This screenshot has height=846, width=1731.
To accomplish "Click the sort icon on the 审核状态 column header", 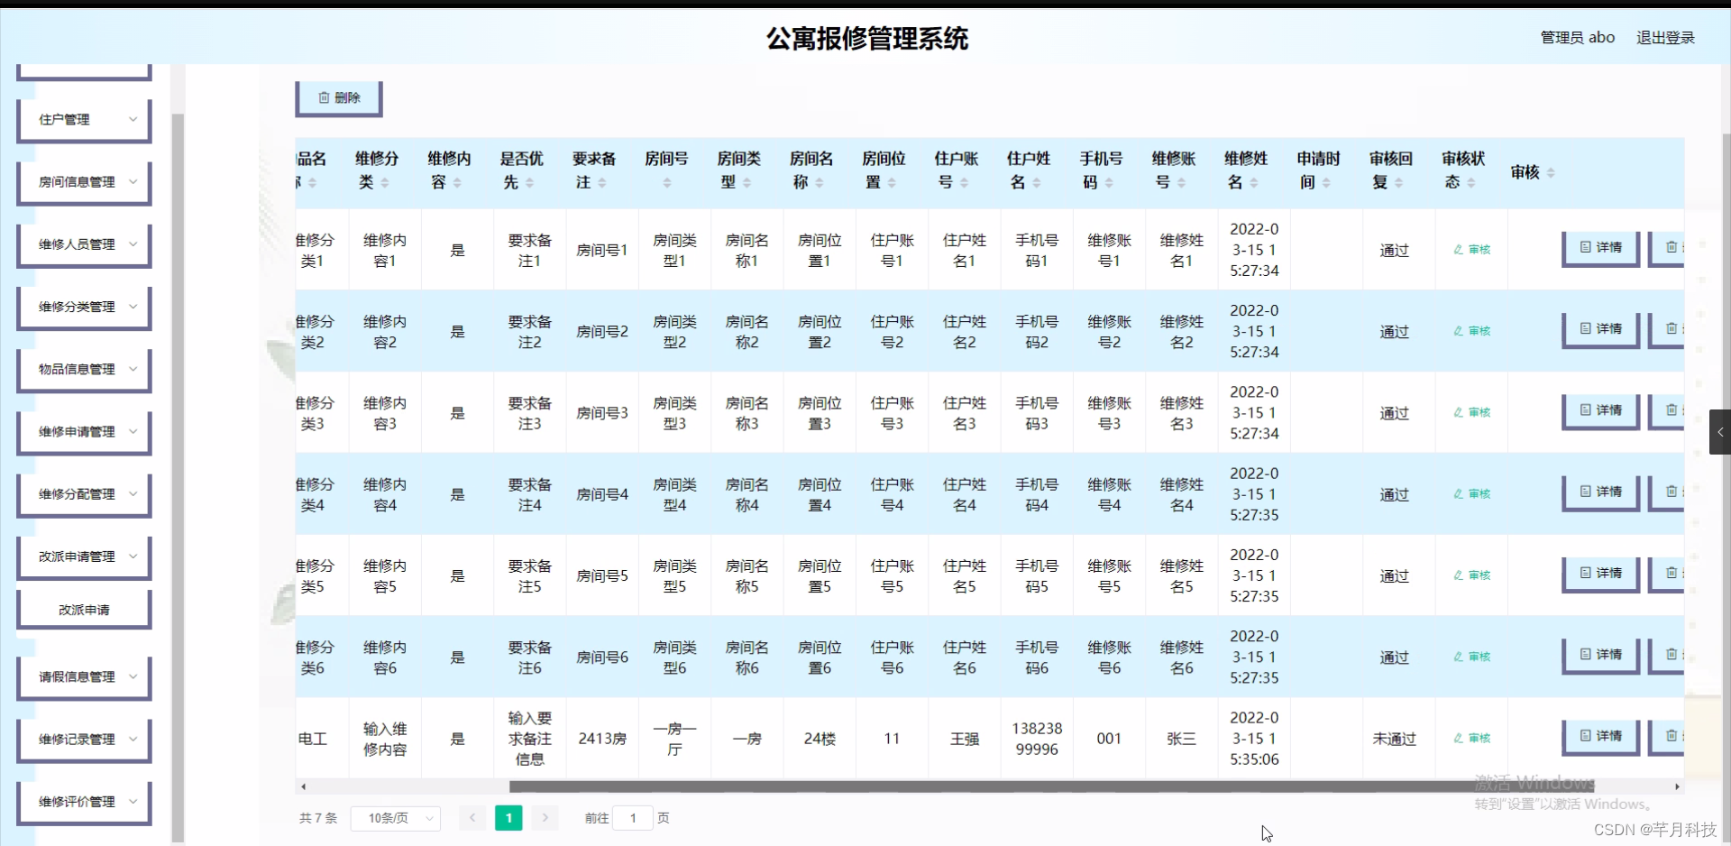I will (x=1472, y=182).
